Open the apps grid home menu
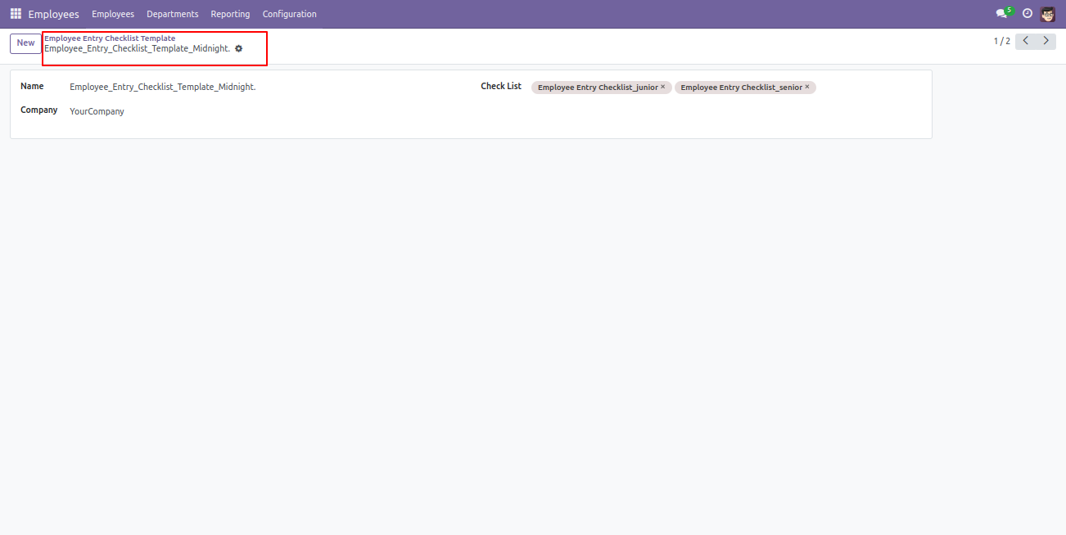 (16, 14)
